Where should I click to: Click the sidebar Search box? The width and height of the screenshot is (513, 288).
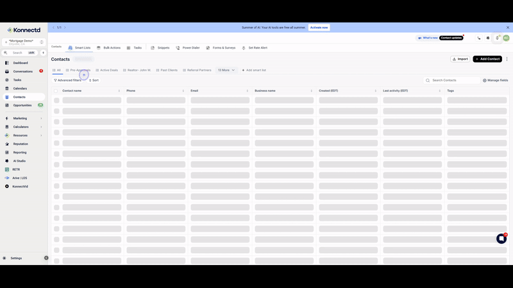point(20,52)
